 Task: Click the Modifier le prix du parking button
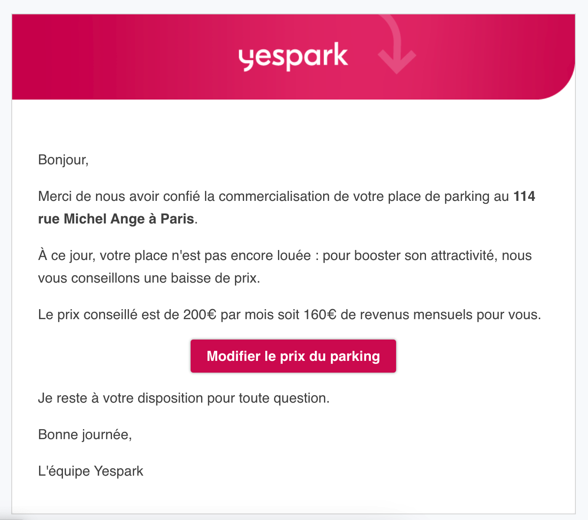click(x=293, y=356)
